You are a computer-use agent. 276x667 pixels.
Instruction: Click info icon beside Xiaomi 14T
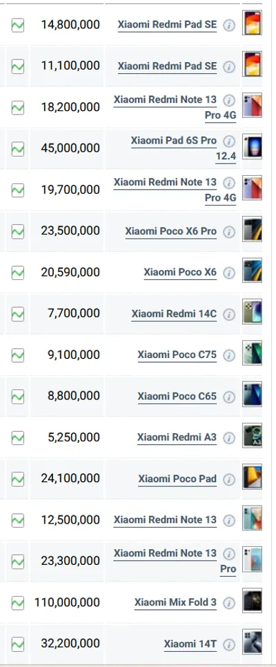click(x=229, y=644)
